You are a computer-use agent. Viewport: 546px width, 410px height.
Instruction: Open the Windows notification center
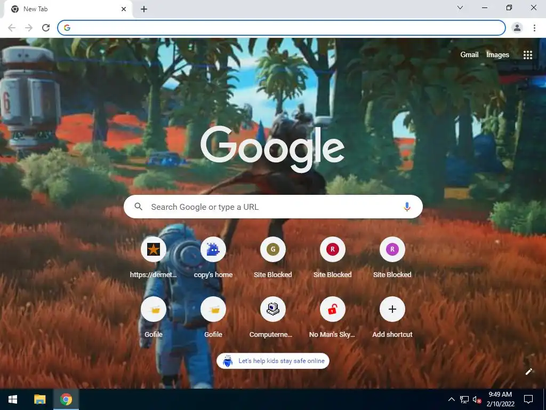click(x=528, y=399)
